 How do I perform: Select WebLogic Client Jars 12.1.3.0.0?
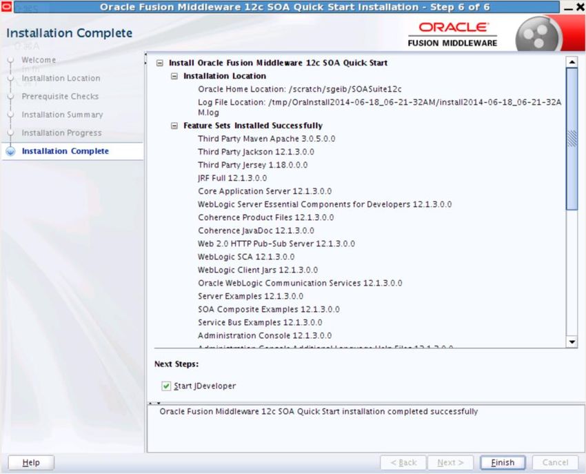click(x=258, y=270)
